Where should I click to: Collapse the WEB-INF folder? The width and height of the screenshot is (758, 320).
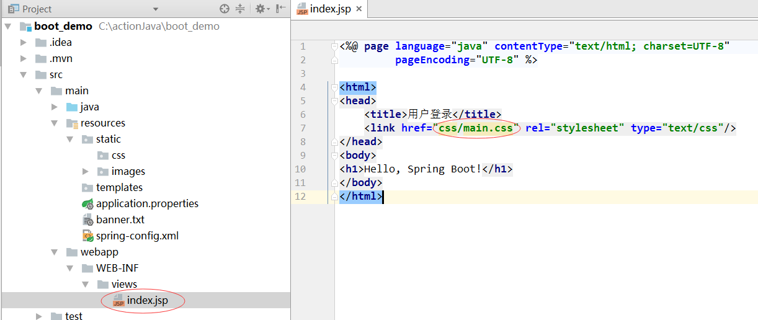coord(70,268)
